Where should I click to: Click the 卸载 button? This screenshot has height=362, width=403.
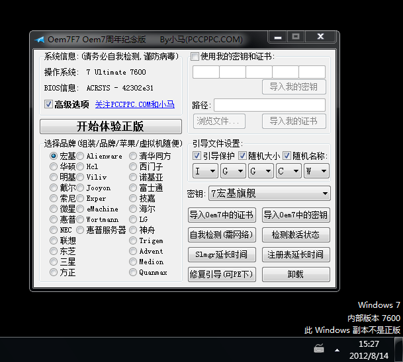pos(295,274)
